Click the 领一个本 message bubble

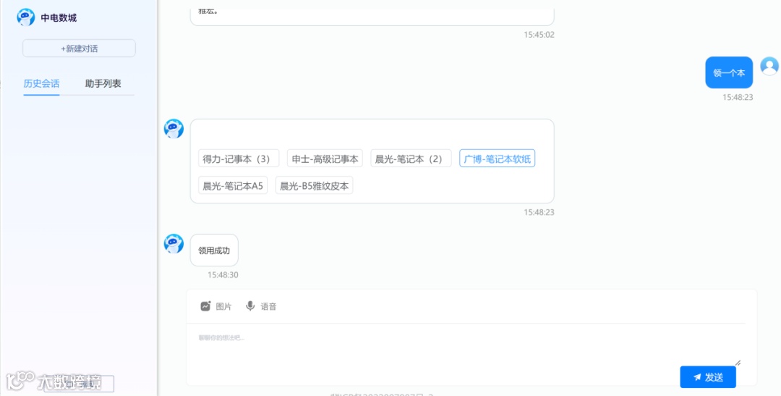coord(729,73)
